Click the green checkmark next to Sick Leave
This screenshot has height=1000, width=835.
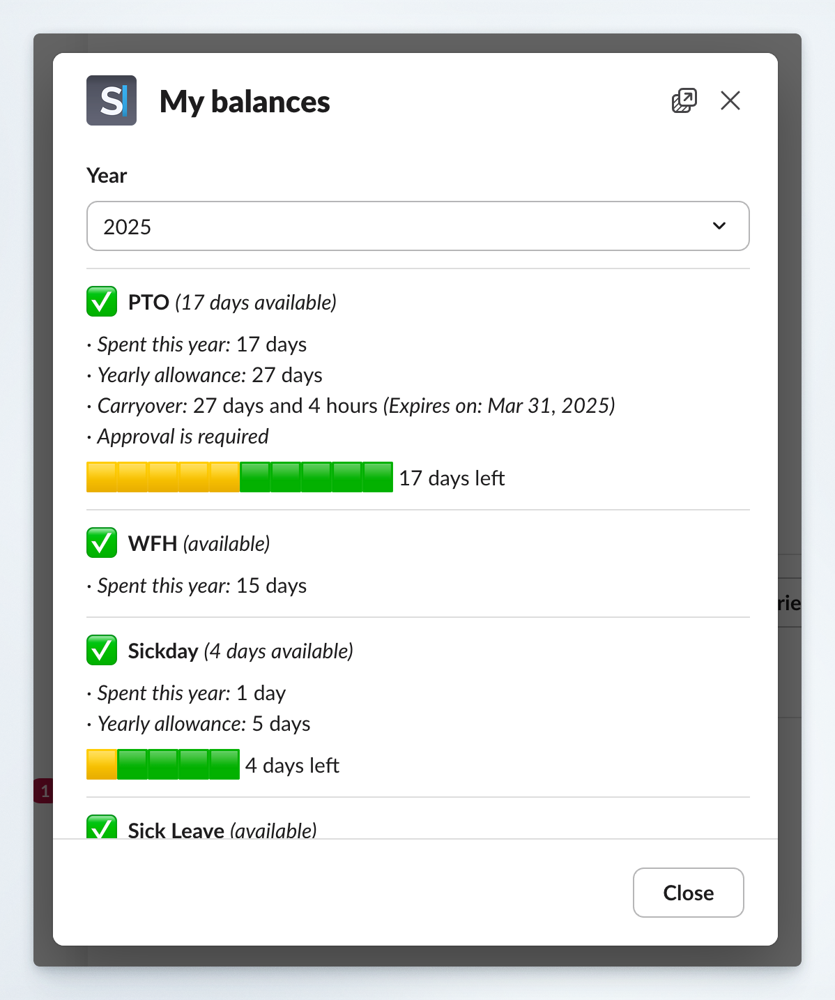point(101,828)
